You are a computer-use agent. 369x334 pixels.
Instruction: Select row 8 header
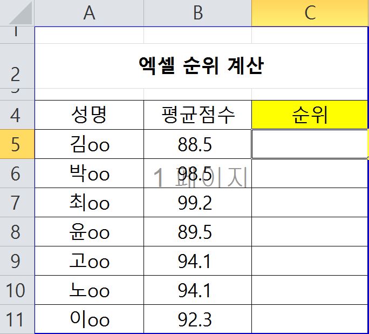pyautogui.click(x=17, y=232)
